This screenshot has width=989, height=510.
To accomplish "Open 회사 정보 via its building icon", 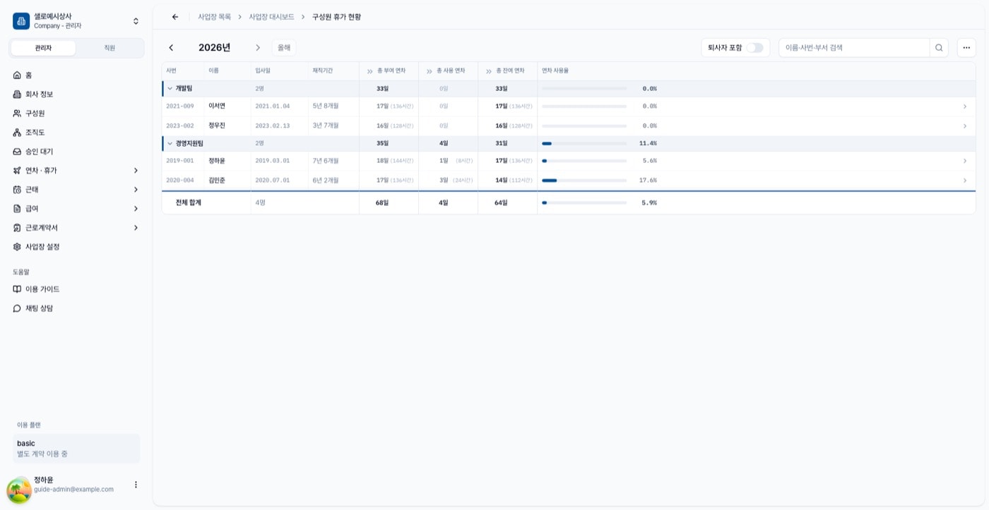I will (18, 94).
